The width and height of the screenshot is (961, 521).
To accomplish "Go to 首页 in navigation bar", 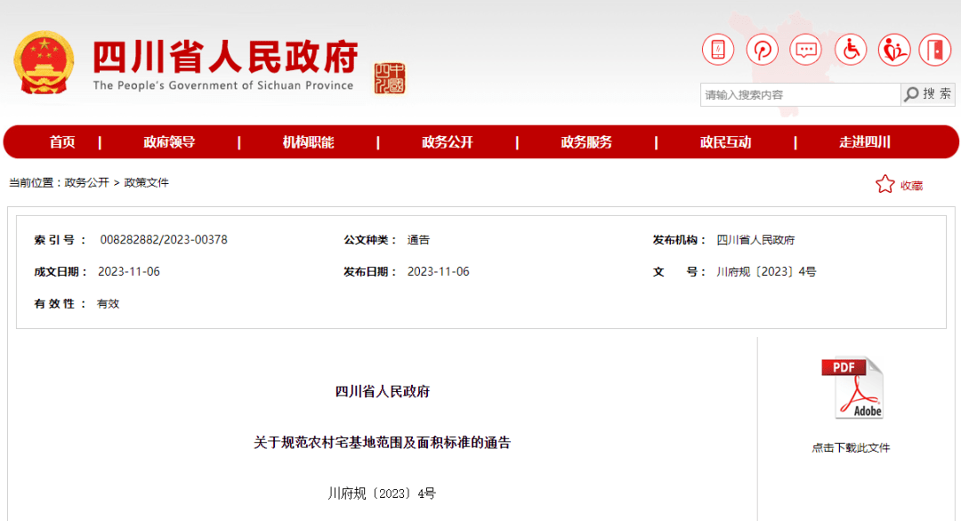I will [62, 142].
